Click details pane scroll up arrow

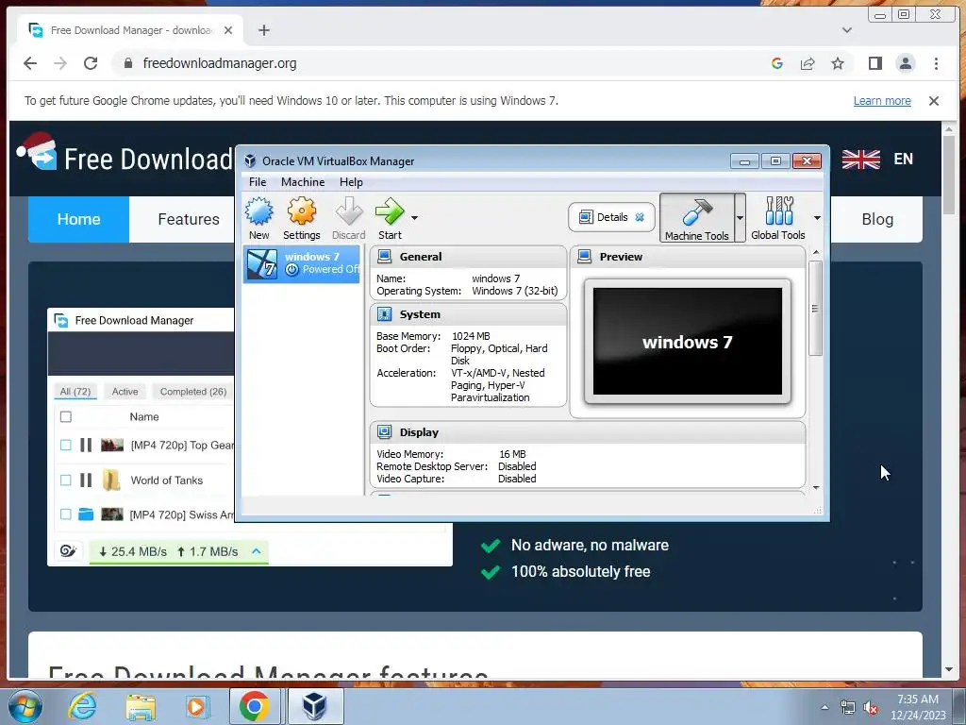pyautogui.click(x=816, y=253)
